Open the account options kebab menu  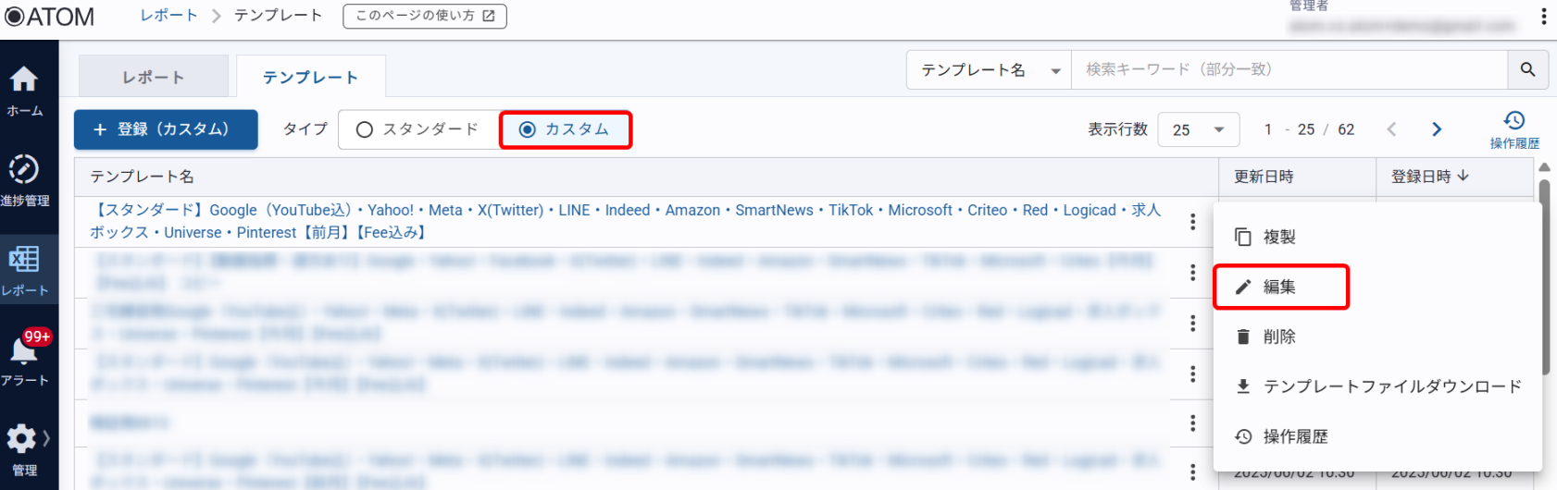[1543, 17]
